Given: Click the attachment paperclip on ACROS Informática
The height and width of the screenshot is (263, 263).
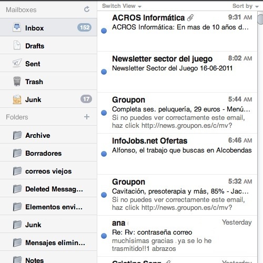Looking at the screenshot, I should click(x=190, y=18).
